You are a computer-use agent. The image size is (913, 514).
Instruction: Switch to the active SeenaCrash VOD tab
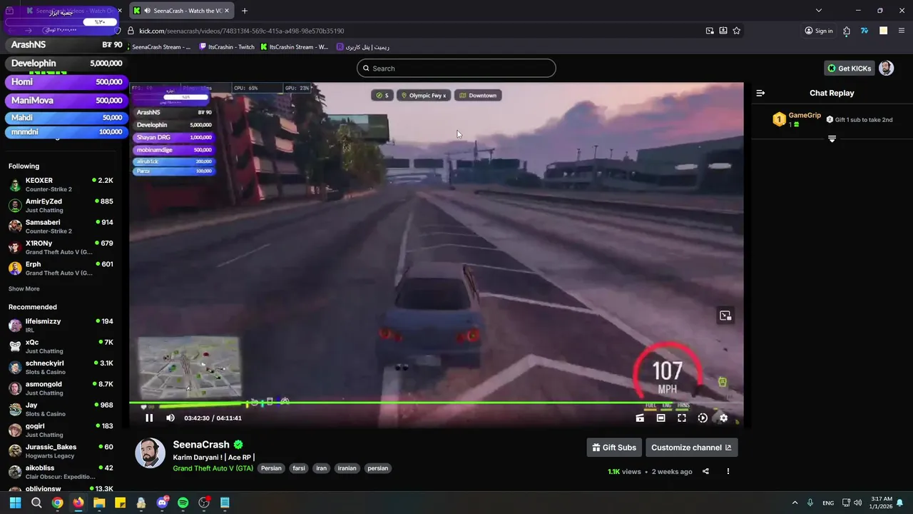coord(181,11)
